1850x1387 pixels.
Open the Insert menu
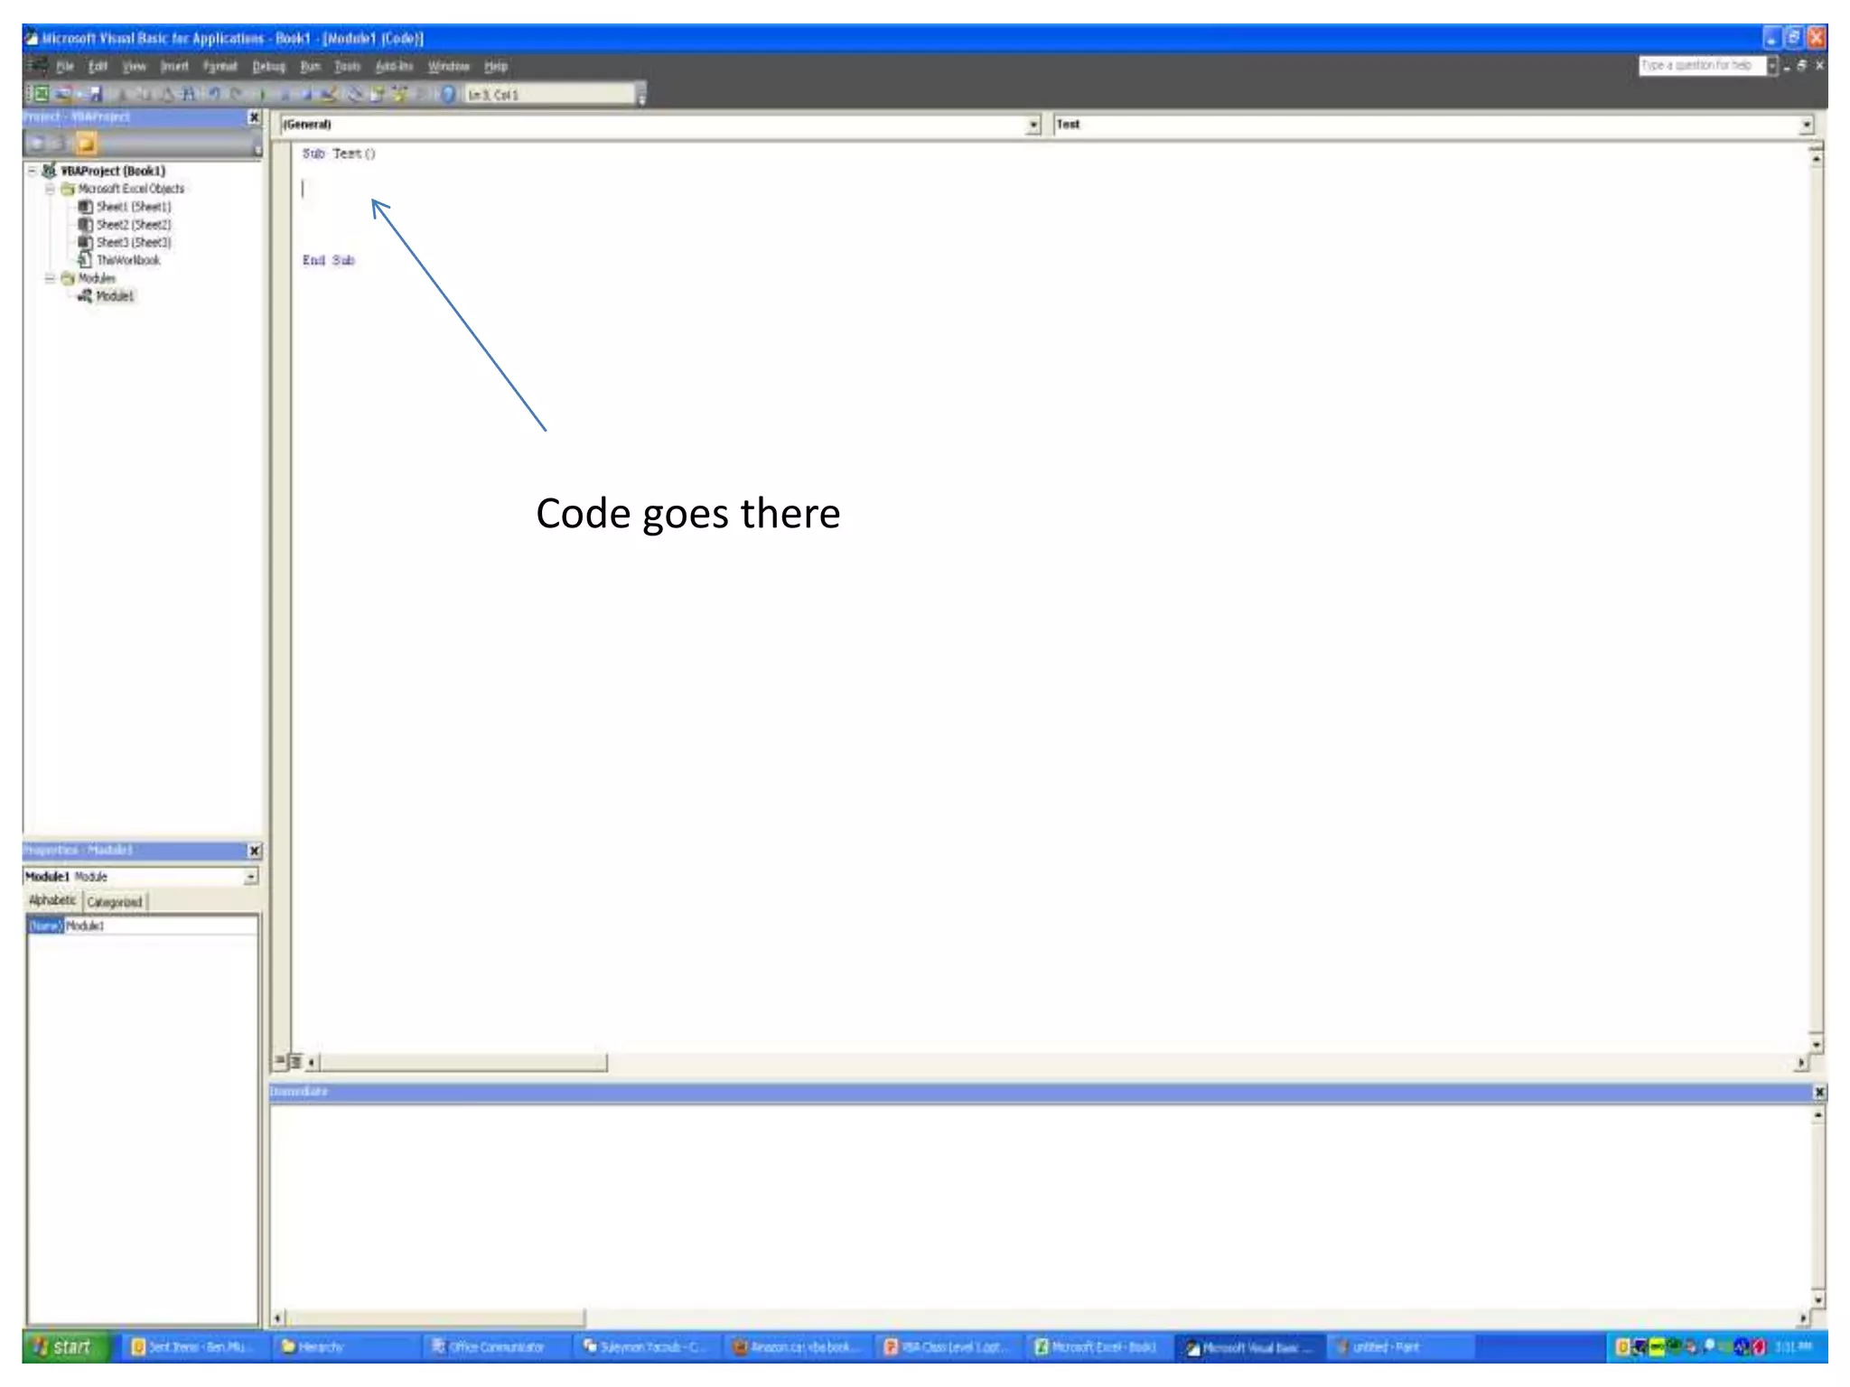(x=174, y=66)
